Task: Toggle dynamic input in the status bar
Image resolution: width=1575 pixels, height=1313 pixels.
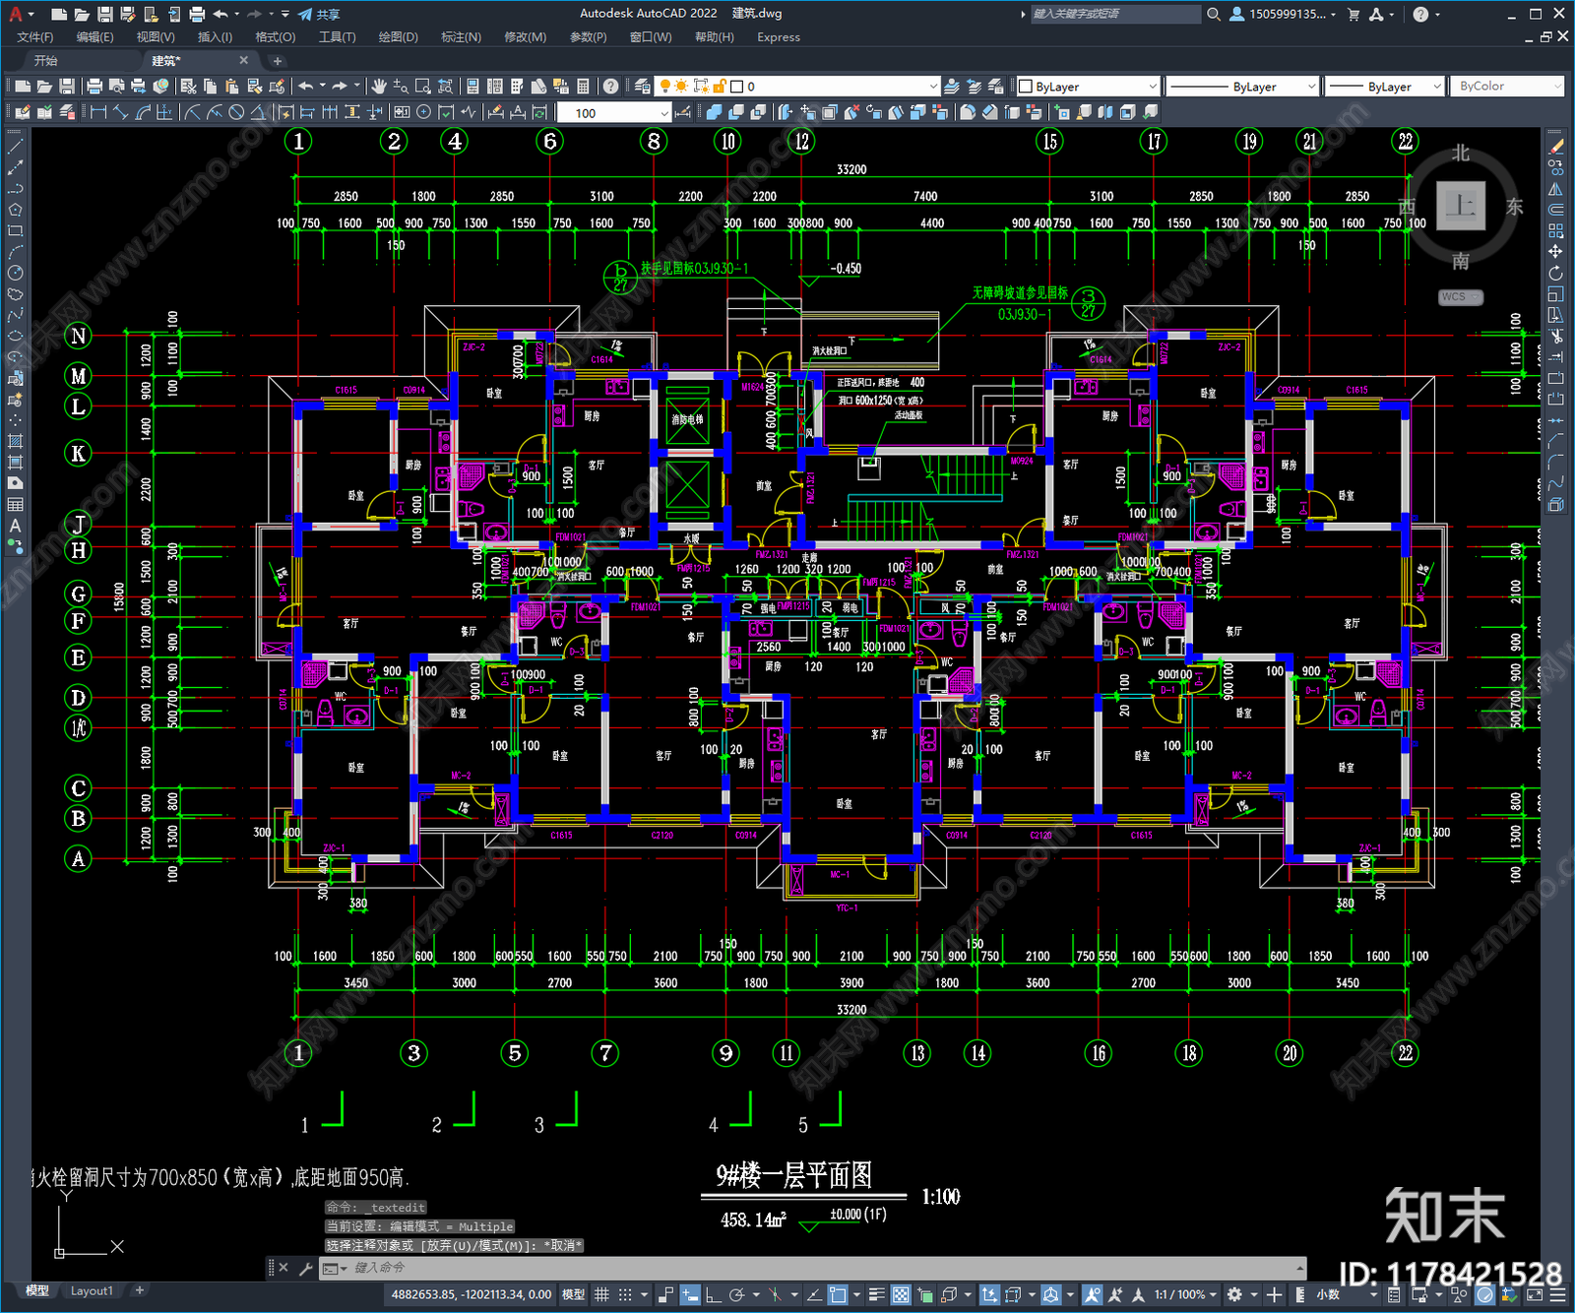Action: (x=690, y=1294)
